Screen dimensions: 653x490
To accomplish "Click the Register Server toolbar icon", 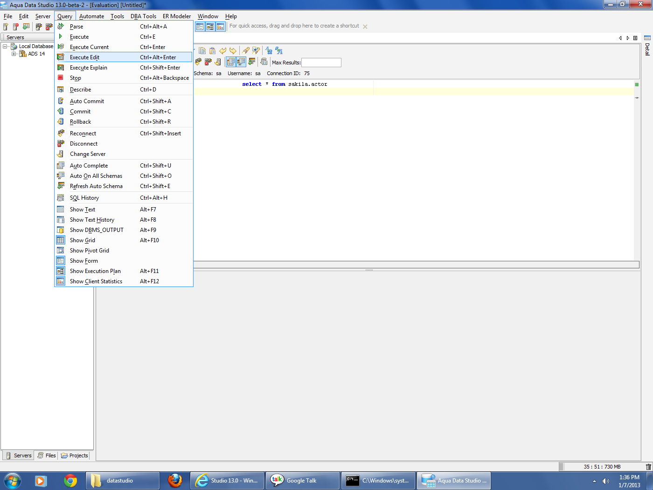I will pyautogui.click(x=6, y=27).
